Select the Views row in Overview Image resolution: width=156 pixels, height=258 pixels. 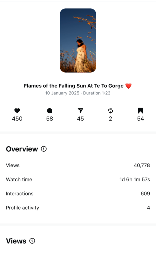pos(78,166)
